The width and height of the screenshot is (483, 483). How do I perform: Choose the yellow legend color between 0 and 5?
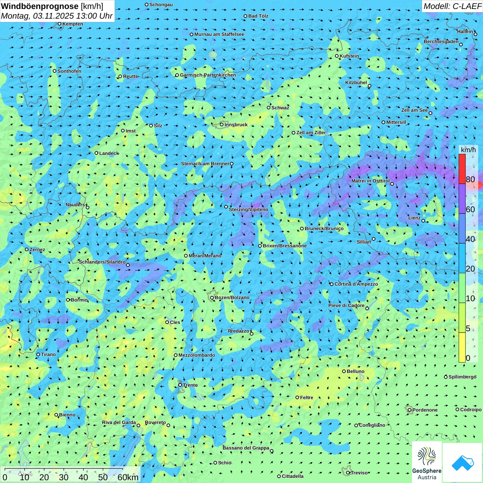(462, 347)
